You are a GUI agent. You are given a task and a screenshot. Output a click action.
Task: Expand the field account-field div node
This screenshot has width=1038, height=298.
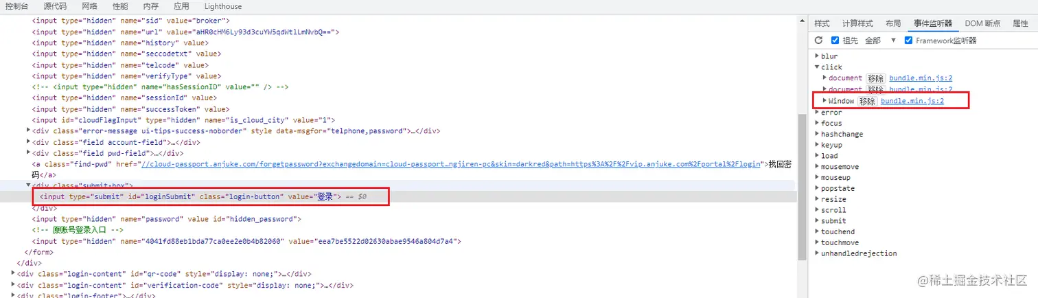coord(28,141)
